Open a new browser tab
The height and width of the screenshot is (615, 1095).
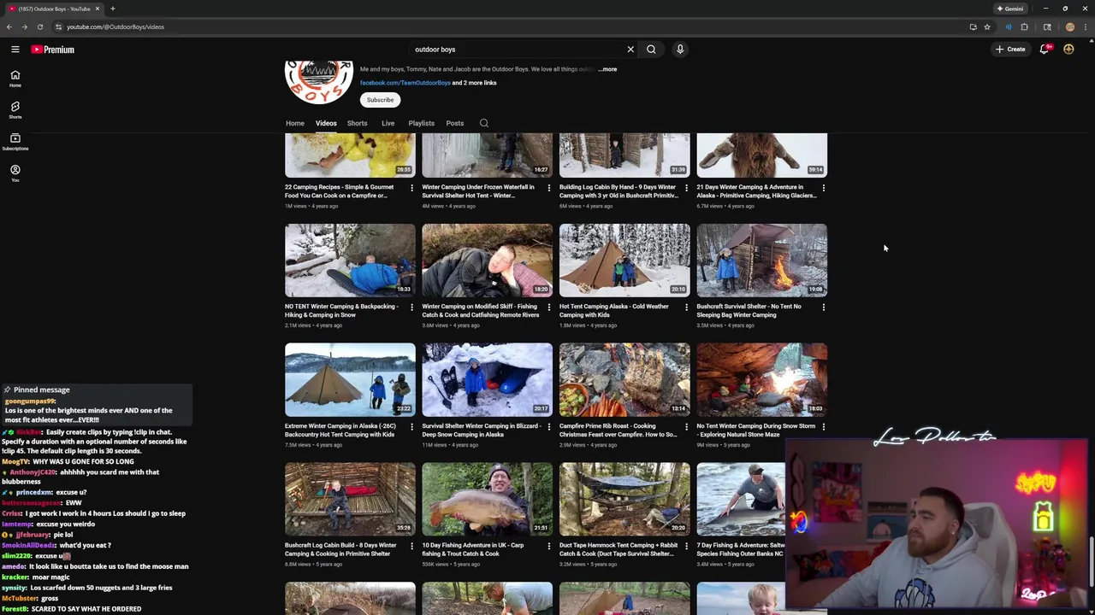point(112,9)
